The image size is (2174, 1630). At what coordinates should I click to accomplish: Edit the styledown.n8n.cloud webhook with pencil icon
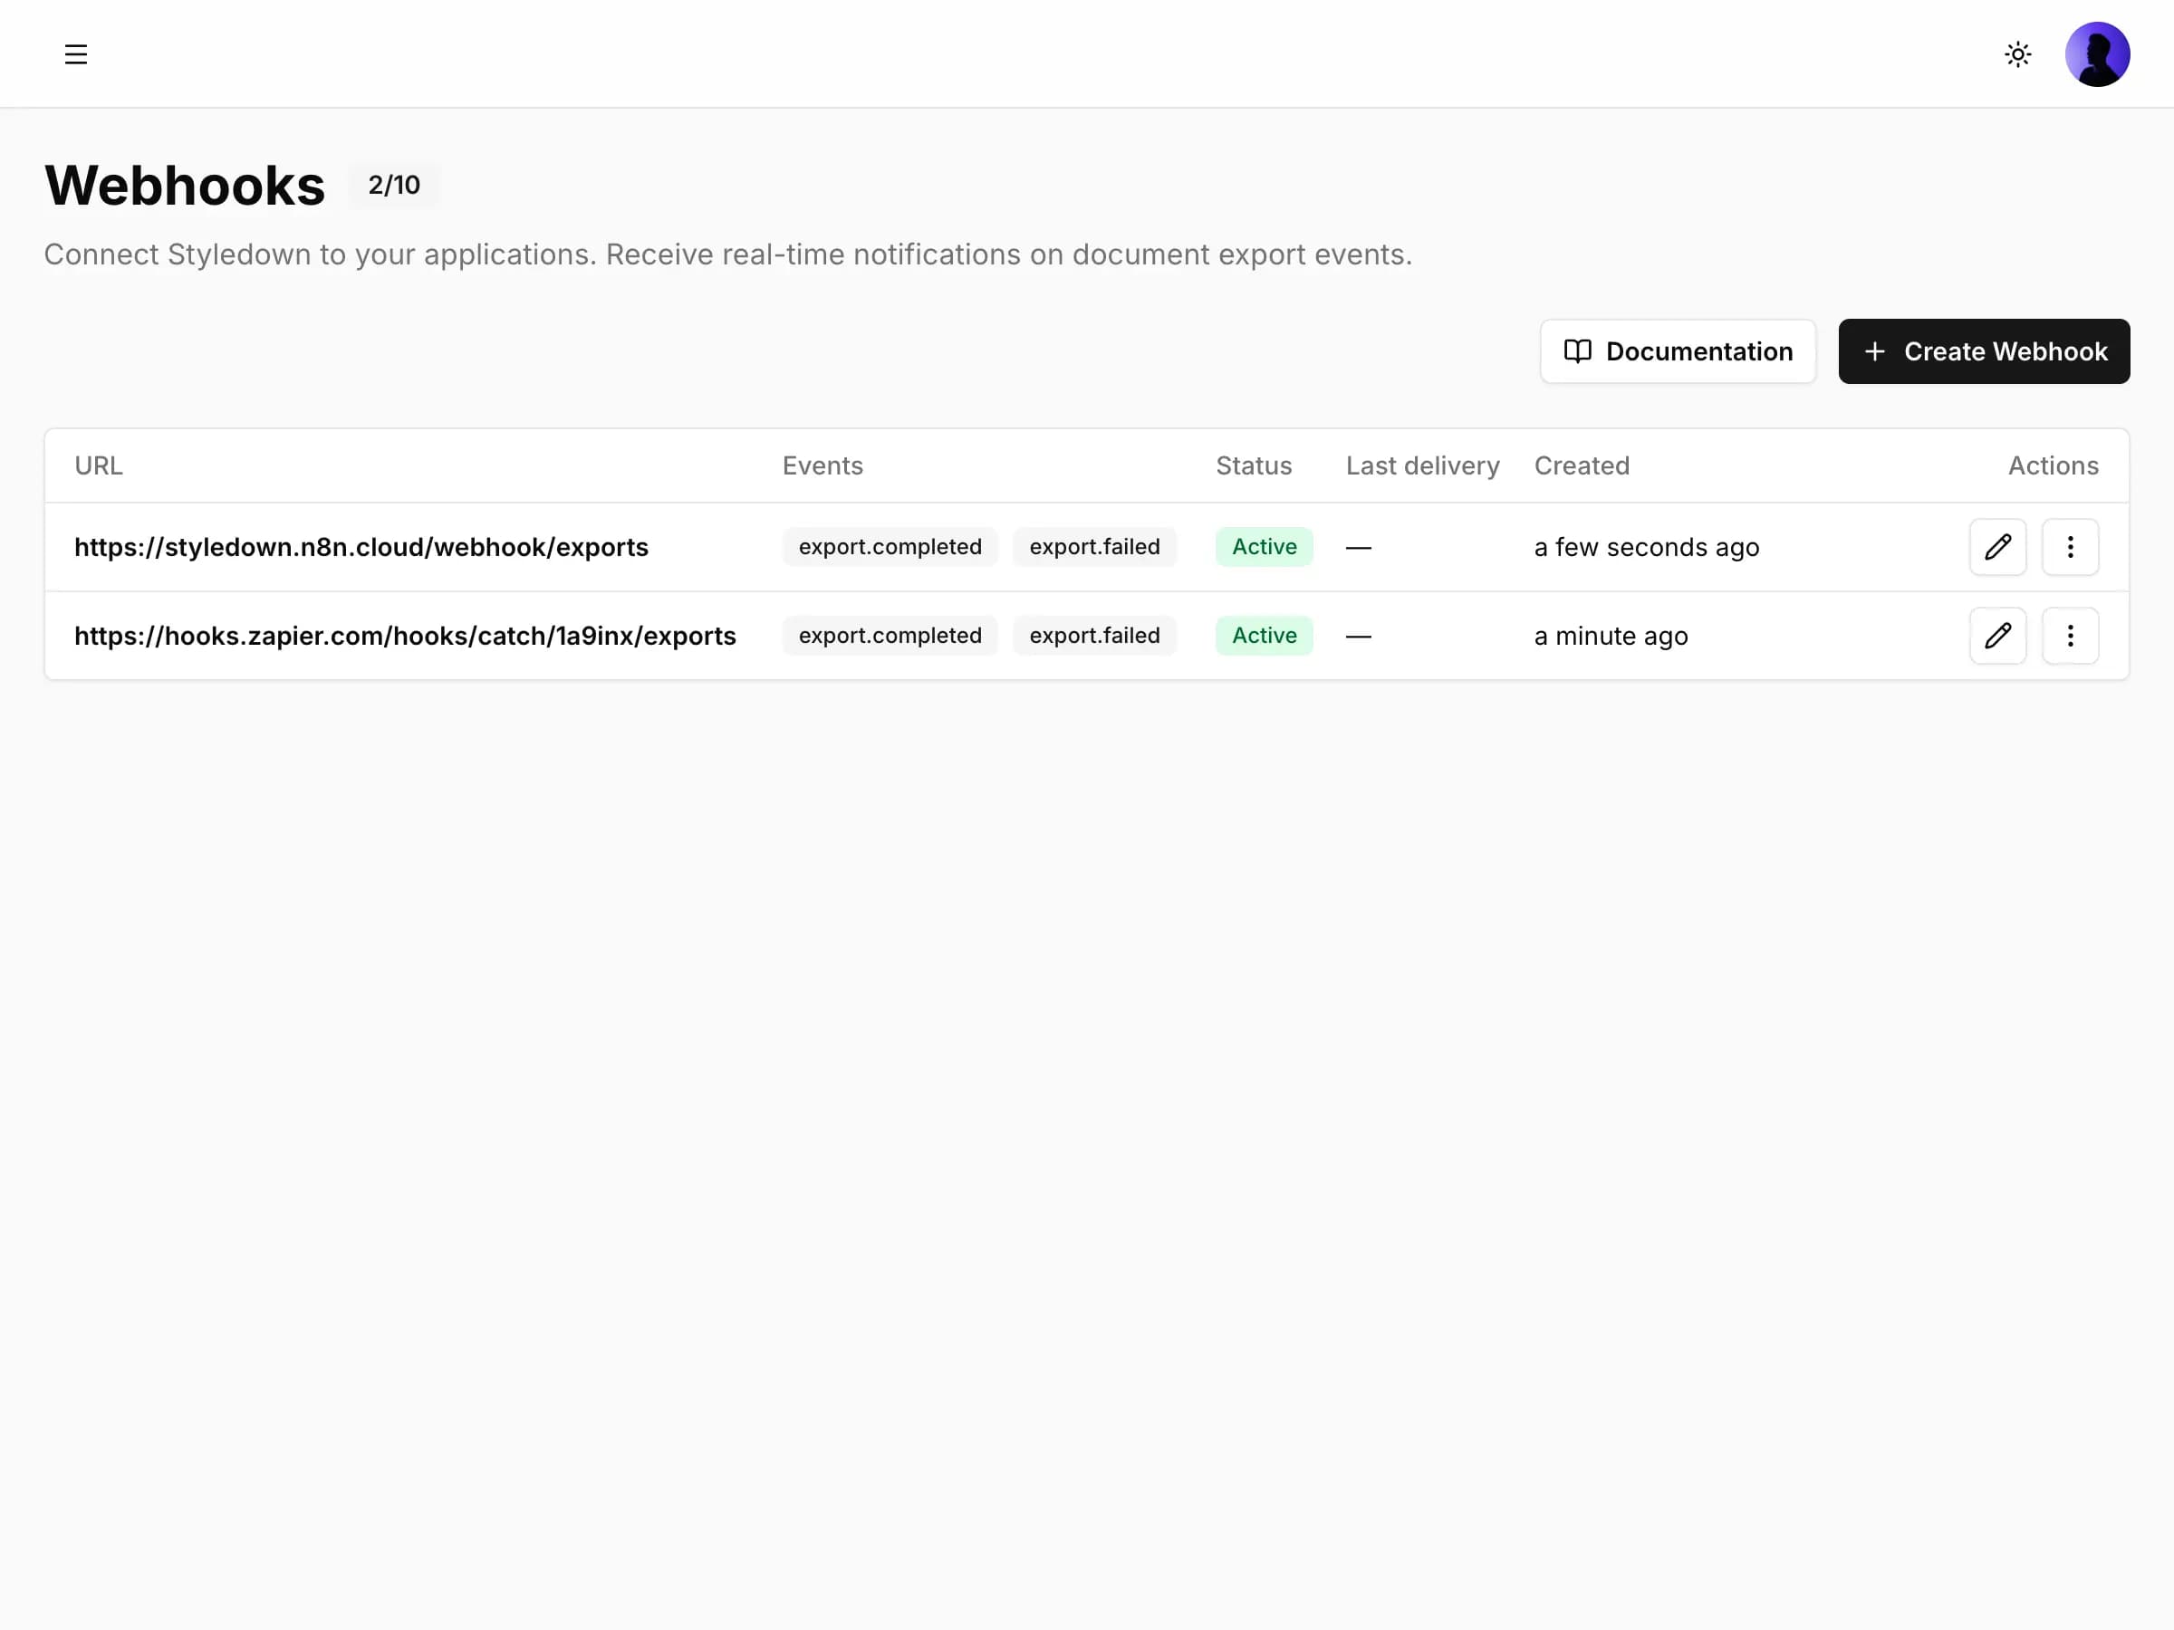1997,547
